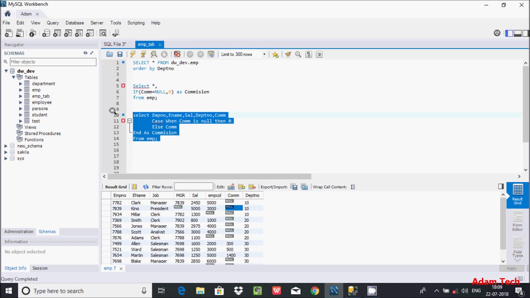Viewport: 530px width, 298px height.
Task: Create a new schema in the server
Action: pyautogui.click(x=46, y=33)
